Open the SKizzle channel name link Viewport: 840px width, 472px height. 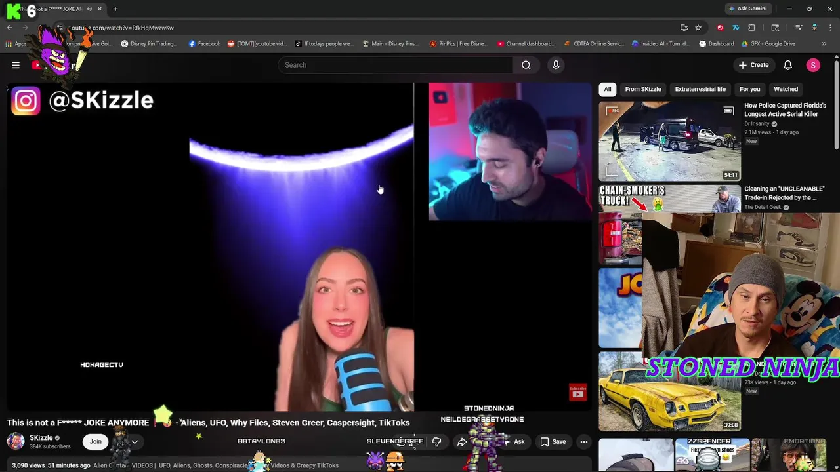click(x=41, y=438)
